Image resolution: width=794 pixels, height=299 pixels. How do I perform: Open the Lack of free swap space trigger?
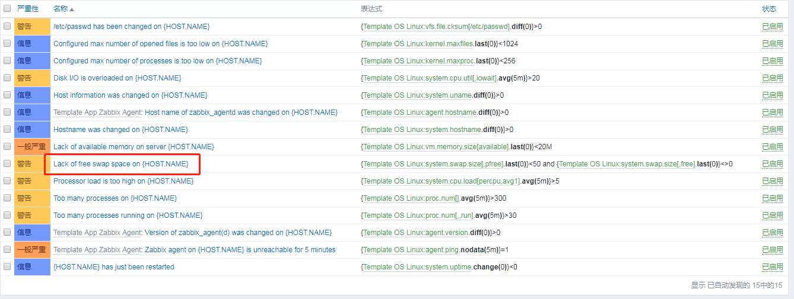[120, 163]
